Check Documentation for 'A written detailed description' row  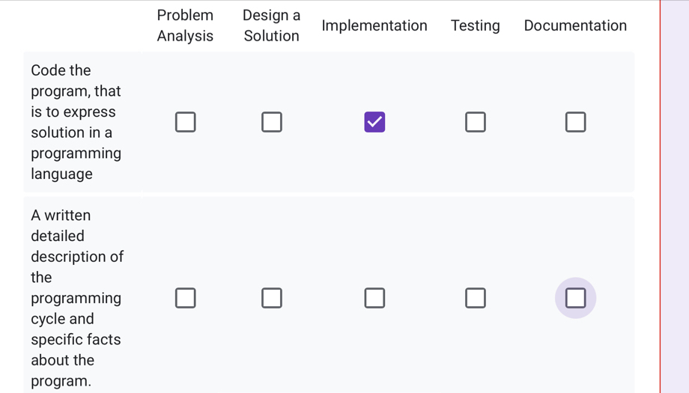click(x=575, y=298)
